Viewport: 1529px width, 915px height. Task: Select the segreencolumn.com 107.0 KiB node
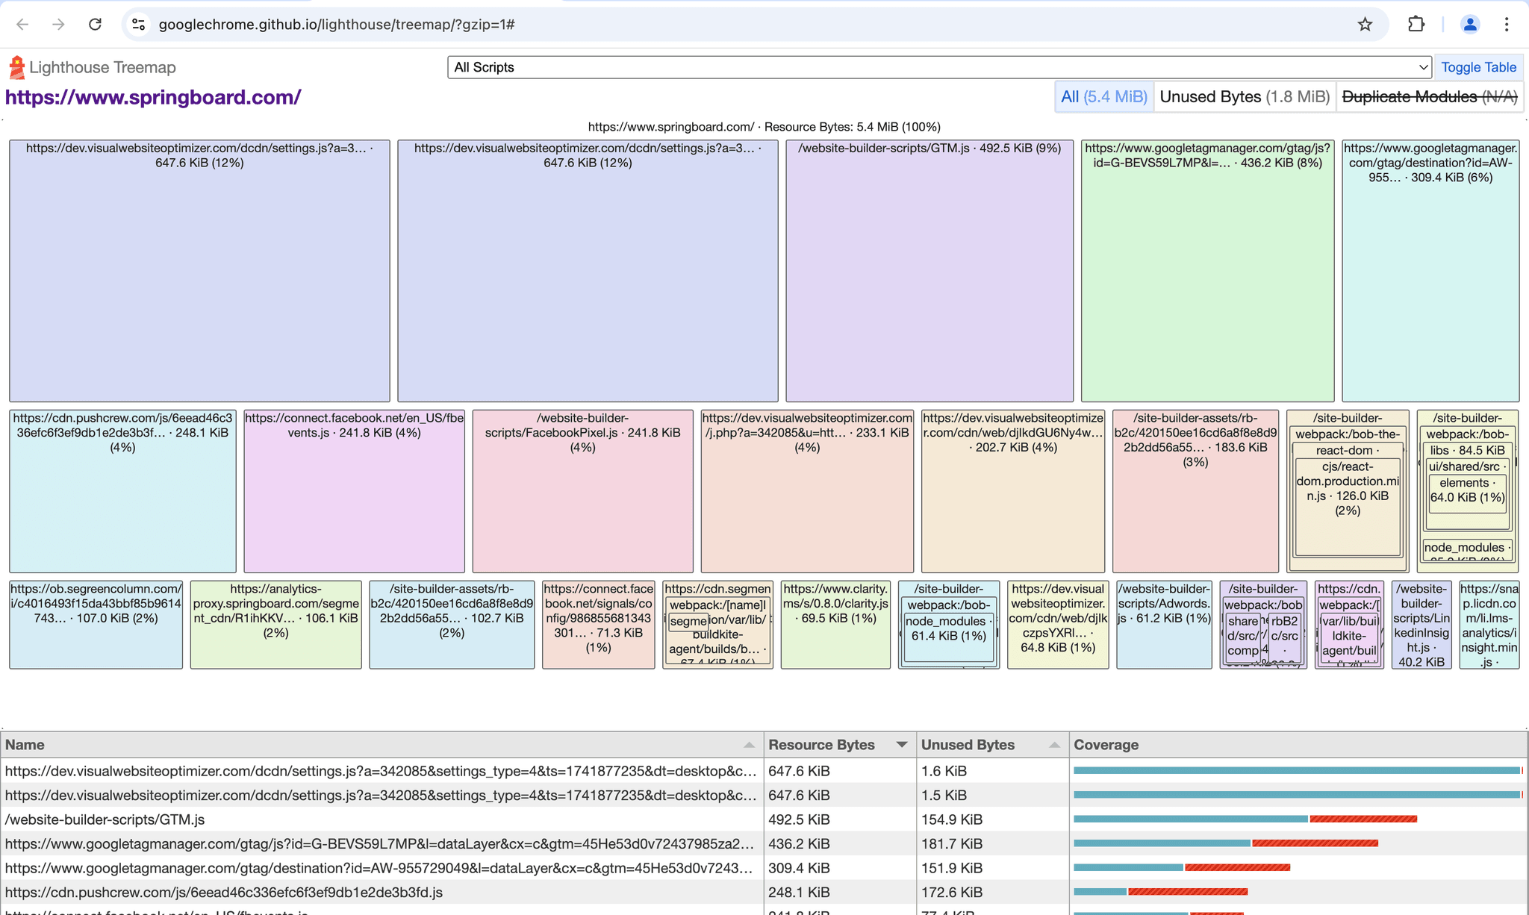click(x=96, y=625)
